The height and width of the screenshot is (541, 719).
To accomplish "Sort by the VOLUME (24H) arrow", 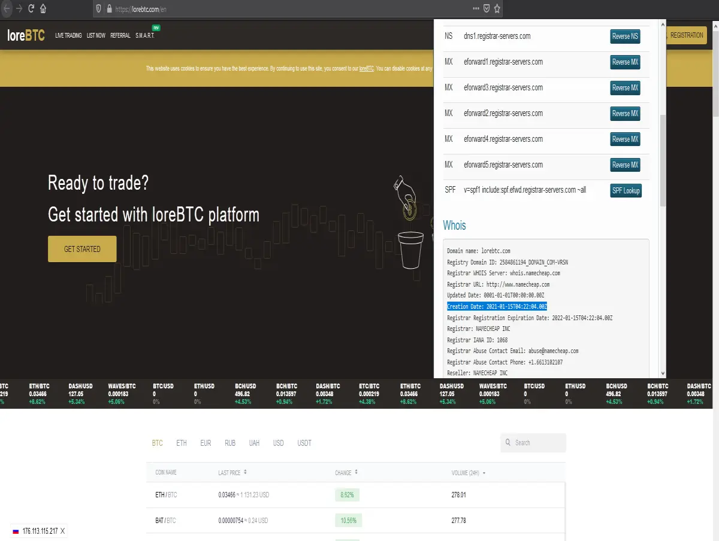I will [x=484, y=473].
